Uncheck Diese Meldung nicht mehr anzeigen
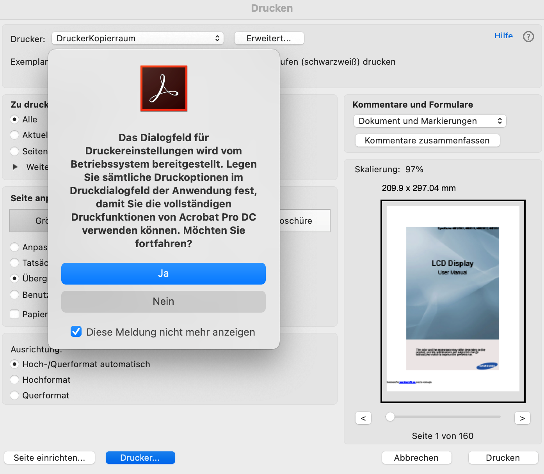This screenshot has width=544, height=474. click(x=76, y=332)
